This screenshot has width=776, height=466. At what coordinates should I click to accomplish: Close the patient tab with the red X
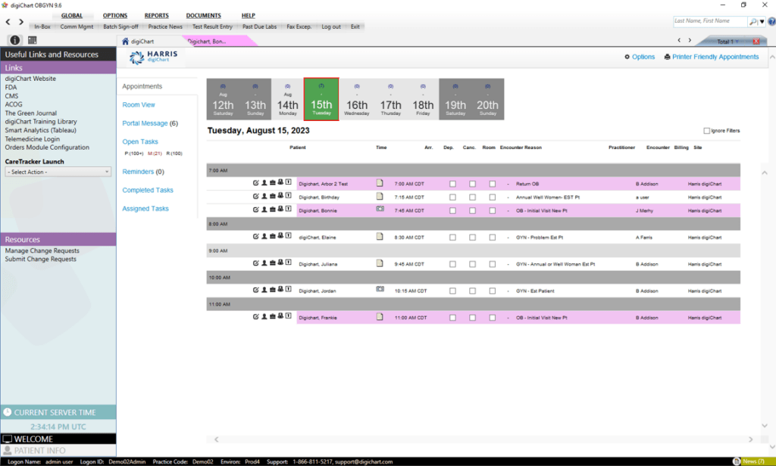coord(756,42)
